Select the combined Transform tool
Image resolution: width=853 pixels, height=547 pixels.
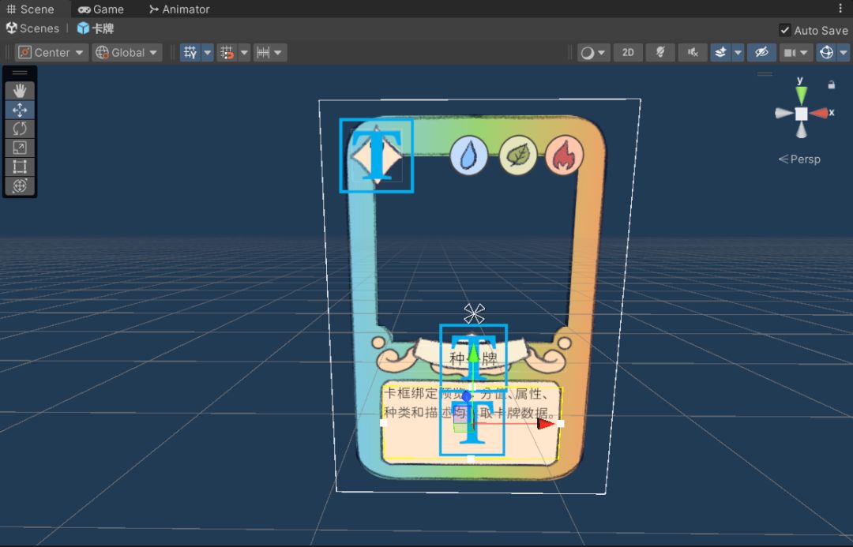[20, 186]
